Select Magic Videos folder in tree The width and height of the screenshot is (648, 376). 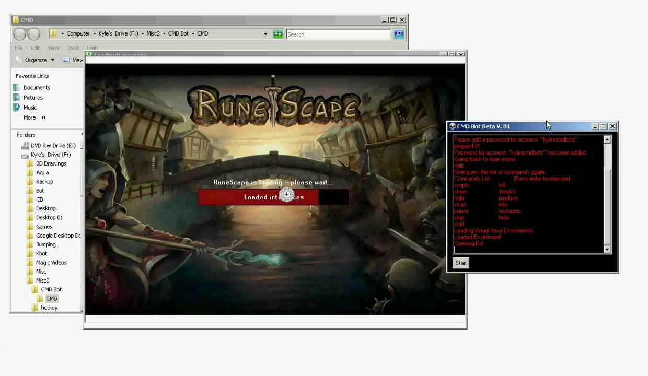51,263
